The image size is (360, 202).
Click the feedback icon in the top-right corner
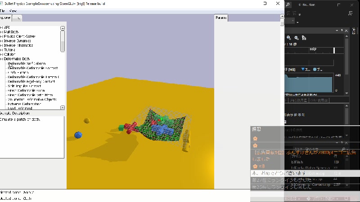tap(350, 13)
